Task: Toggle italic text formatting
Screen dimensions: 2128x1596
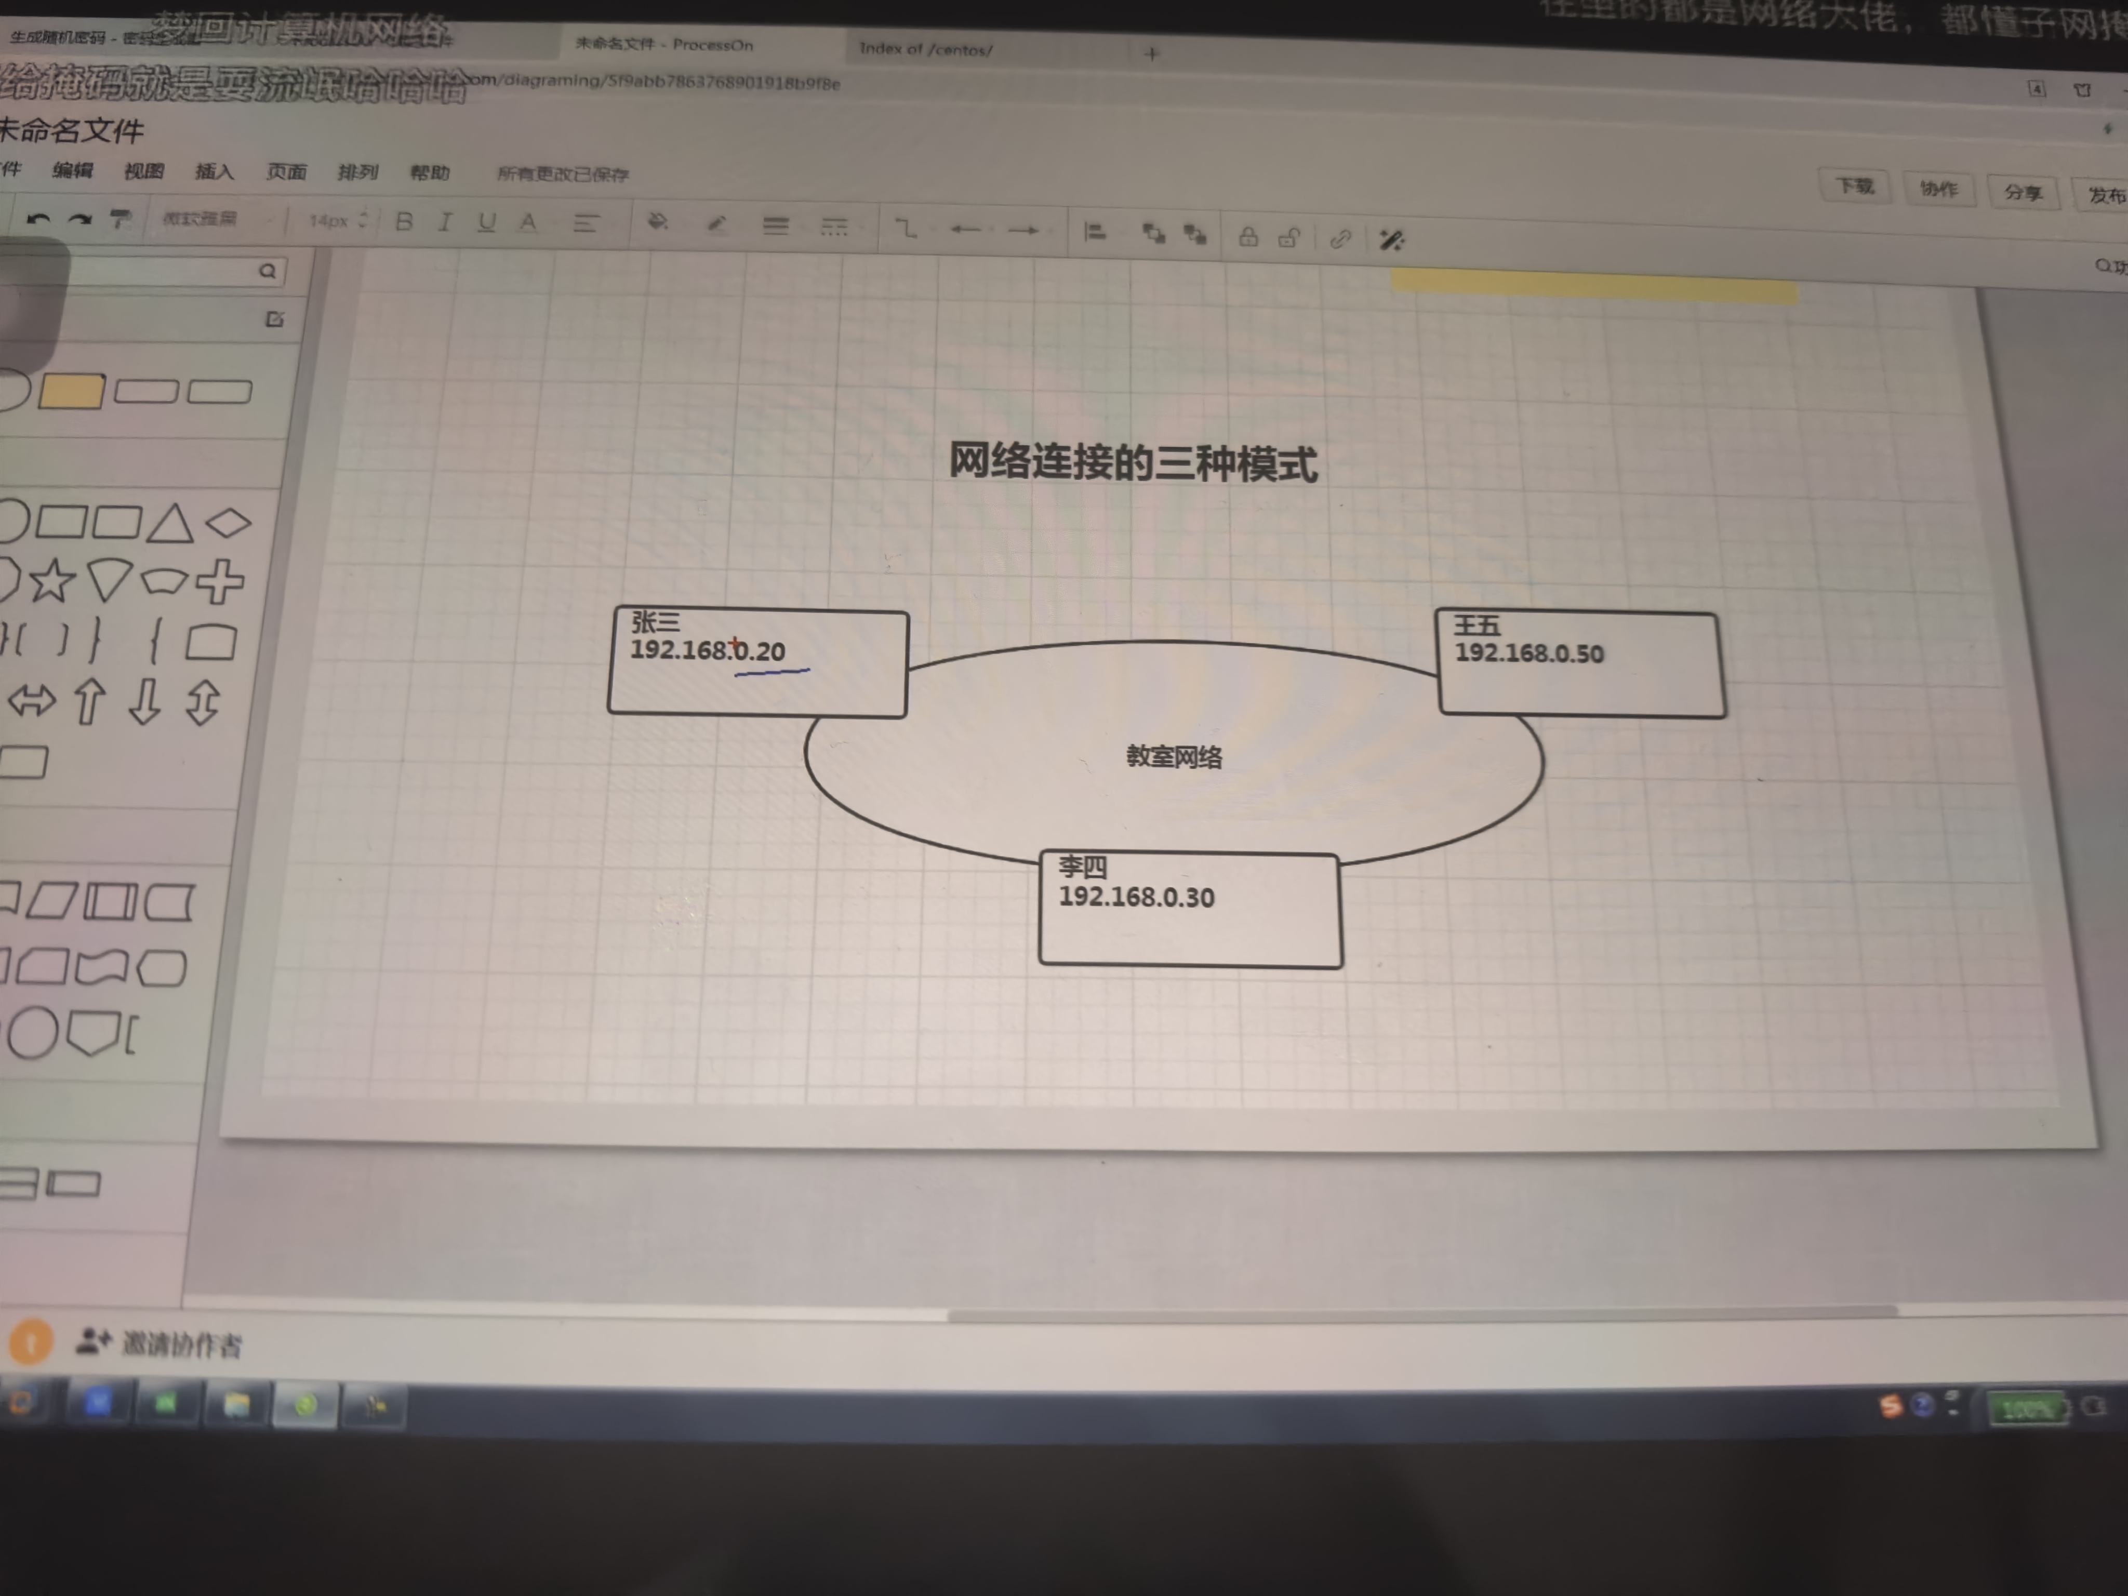Action: tap(444, 222)
